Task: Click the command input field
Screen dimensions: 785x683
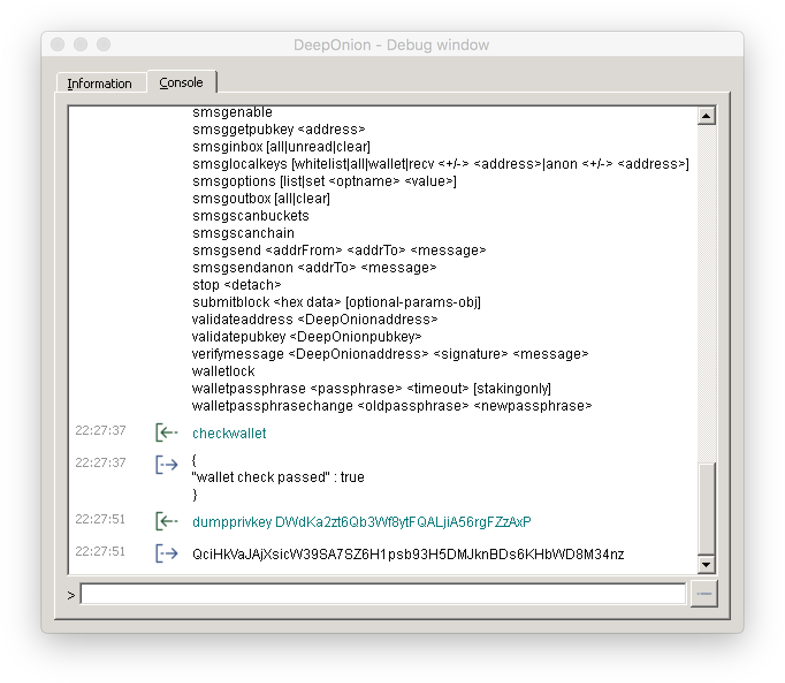Action: pos(383,594)
